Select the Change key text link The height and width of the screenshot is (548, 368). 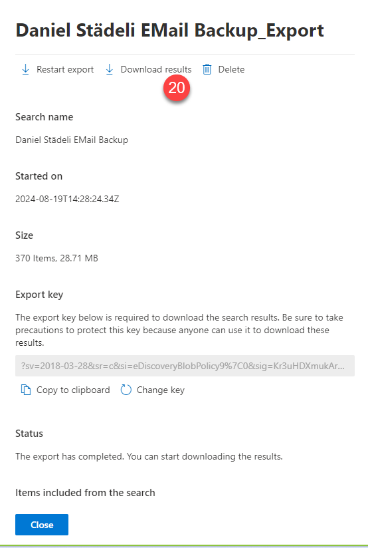click(160, 390)
